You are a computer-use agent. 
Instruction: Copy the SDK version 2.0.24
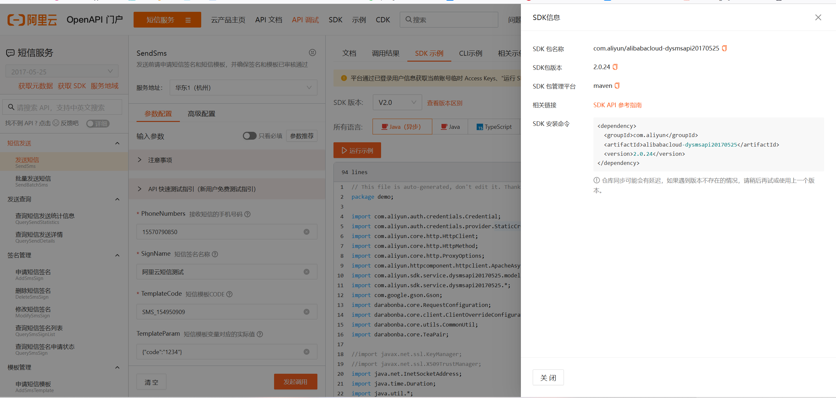615,67
